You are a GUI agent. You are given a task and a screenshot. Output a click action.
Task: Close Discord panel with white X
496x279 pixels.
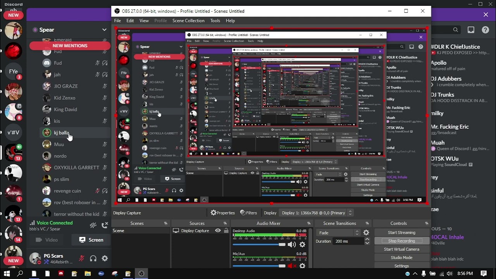(486, 14)
